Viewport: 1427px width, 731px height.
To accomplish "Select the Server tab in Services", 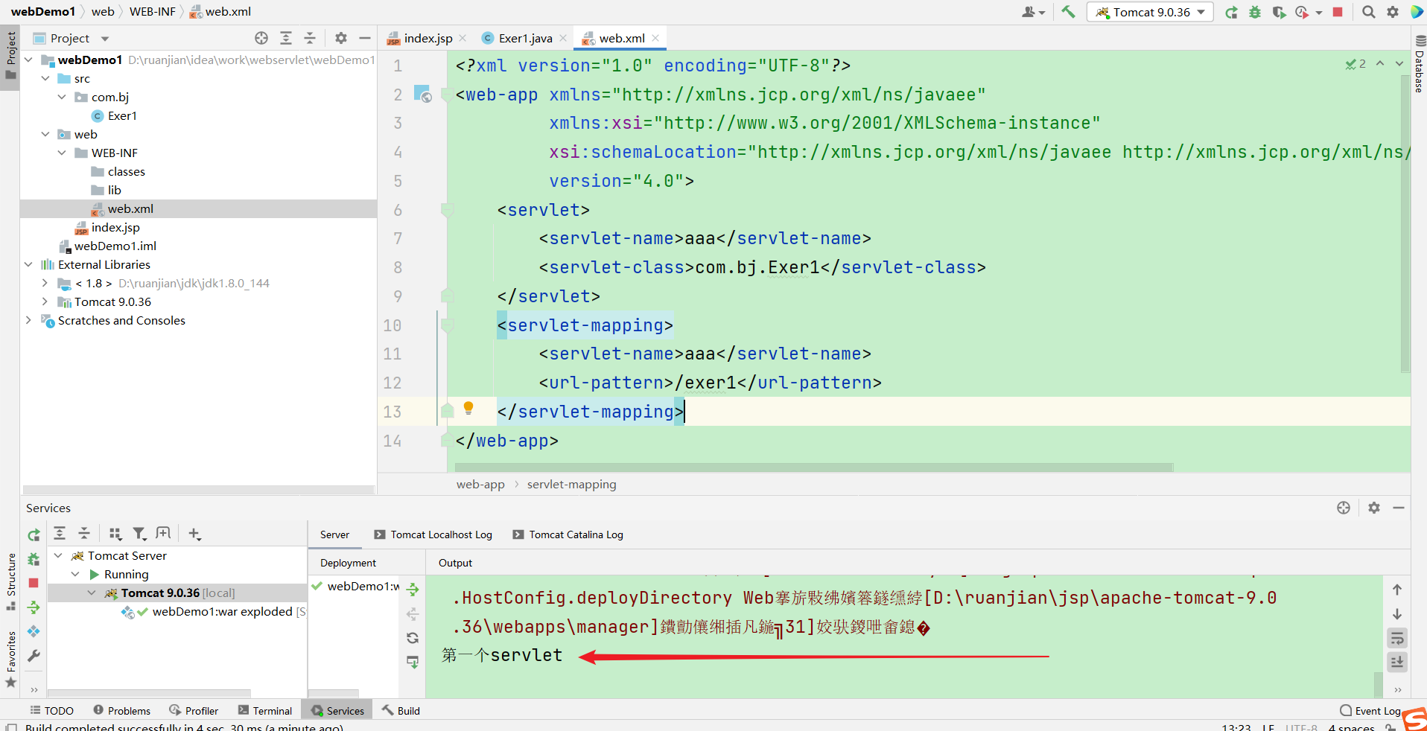I will pos(334,534).
